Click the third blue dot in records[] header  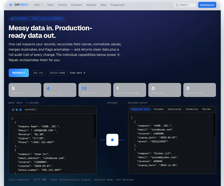tap(20, 110)
